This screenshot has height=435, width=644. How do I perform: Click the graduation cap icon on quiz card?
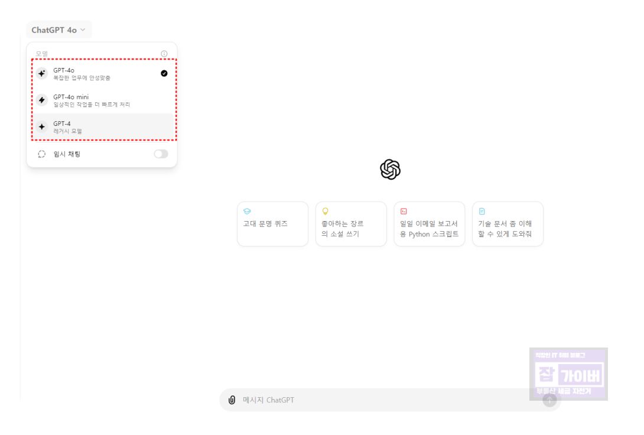(x=247, y=211)
